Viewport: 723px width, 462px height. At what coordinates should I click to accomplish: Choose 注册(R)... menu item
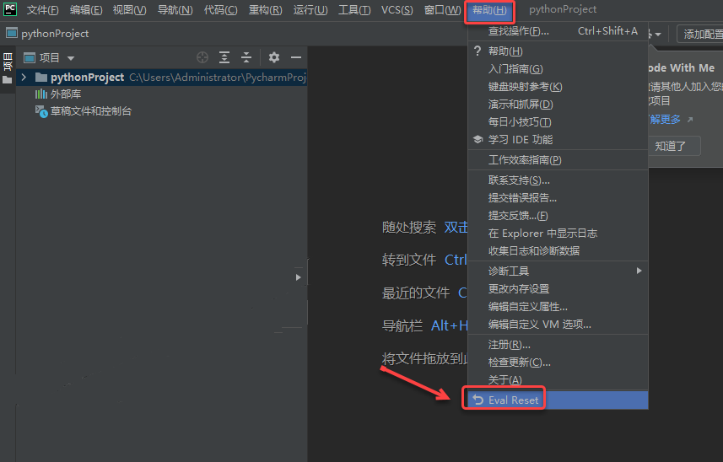[558, 345]
